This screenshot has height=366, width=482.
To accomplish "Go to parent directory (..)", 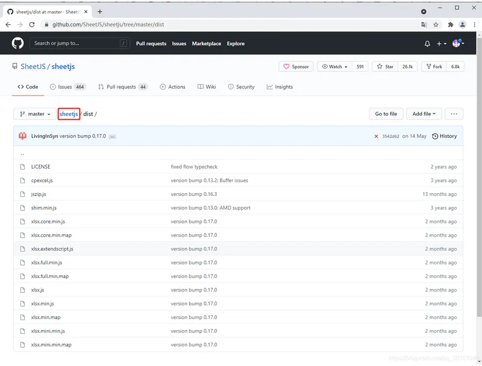I will (22, 153).
